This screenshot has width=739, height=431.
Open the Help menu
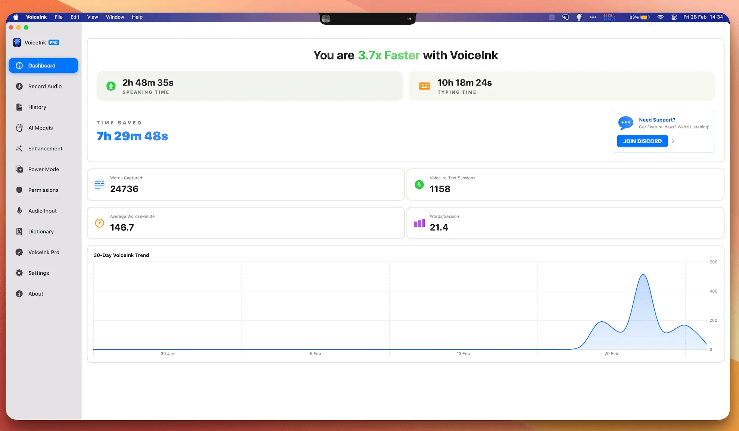[x=137, y=17]
